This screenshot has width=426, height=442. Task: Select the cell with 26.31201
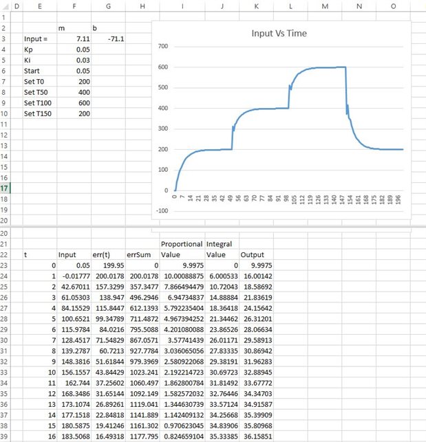point(256,319)
